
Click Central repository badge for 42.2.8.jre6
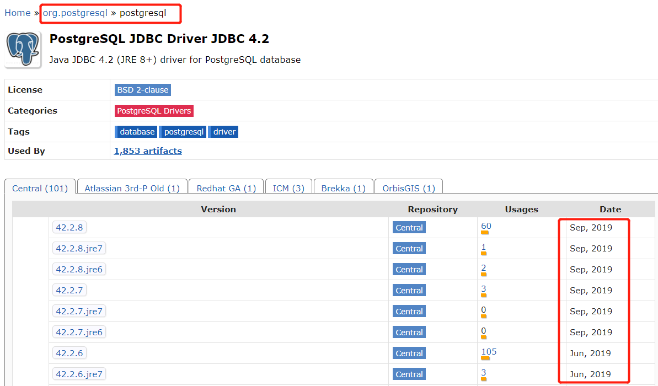pos(409,269)
